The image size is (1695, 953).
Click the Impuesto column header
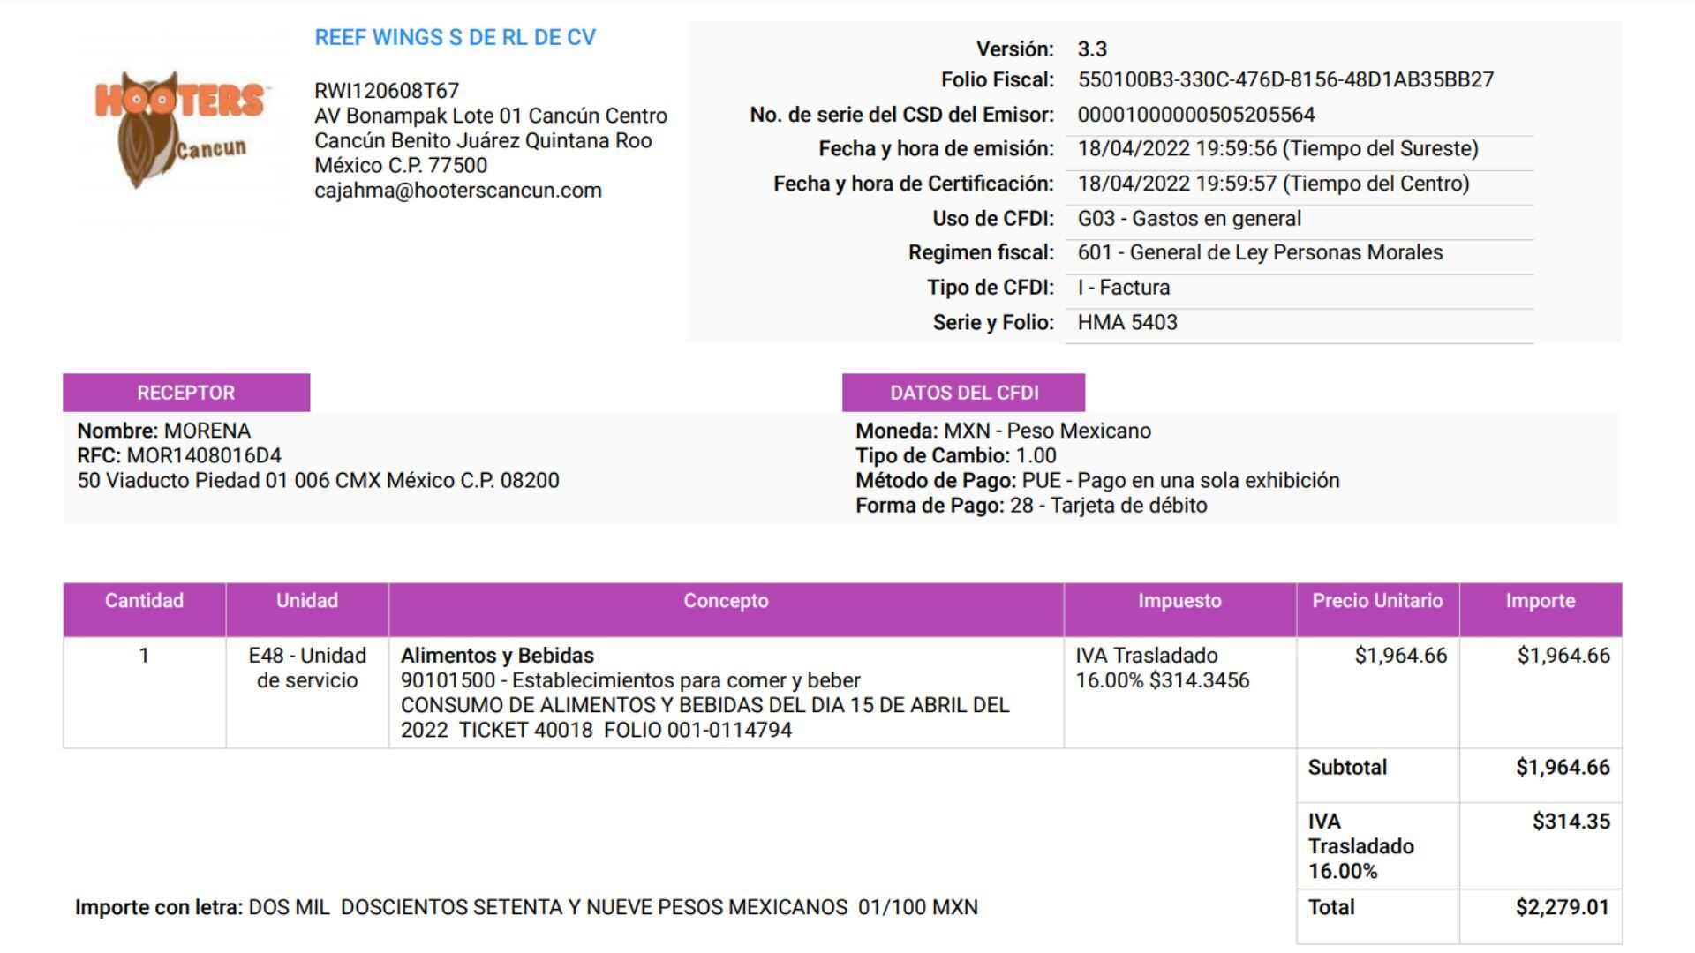pos(1179,601)
